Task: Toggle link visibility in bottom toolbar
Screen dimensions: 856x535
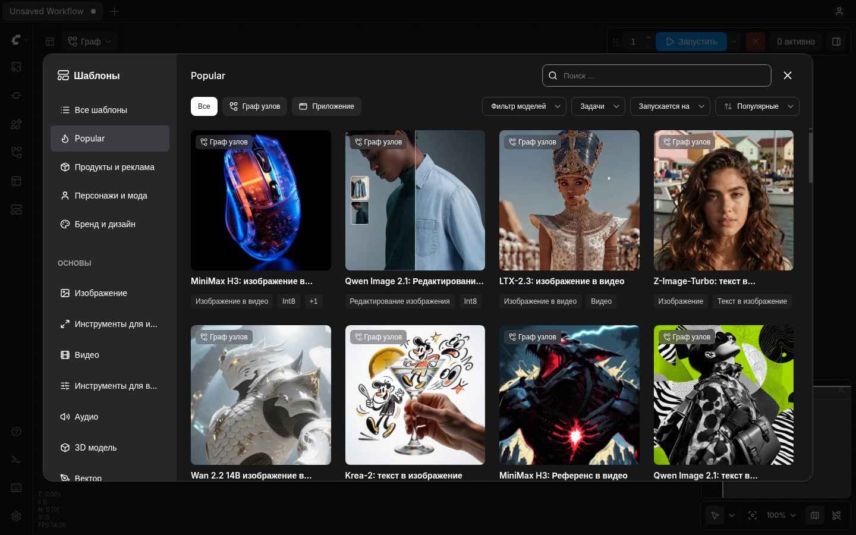Action: click(x=836, y=515)
